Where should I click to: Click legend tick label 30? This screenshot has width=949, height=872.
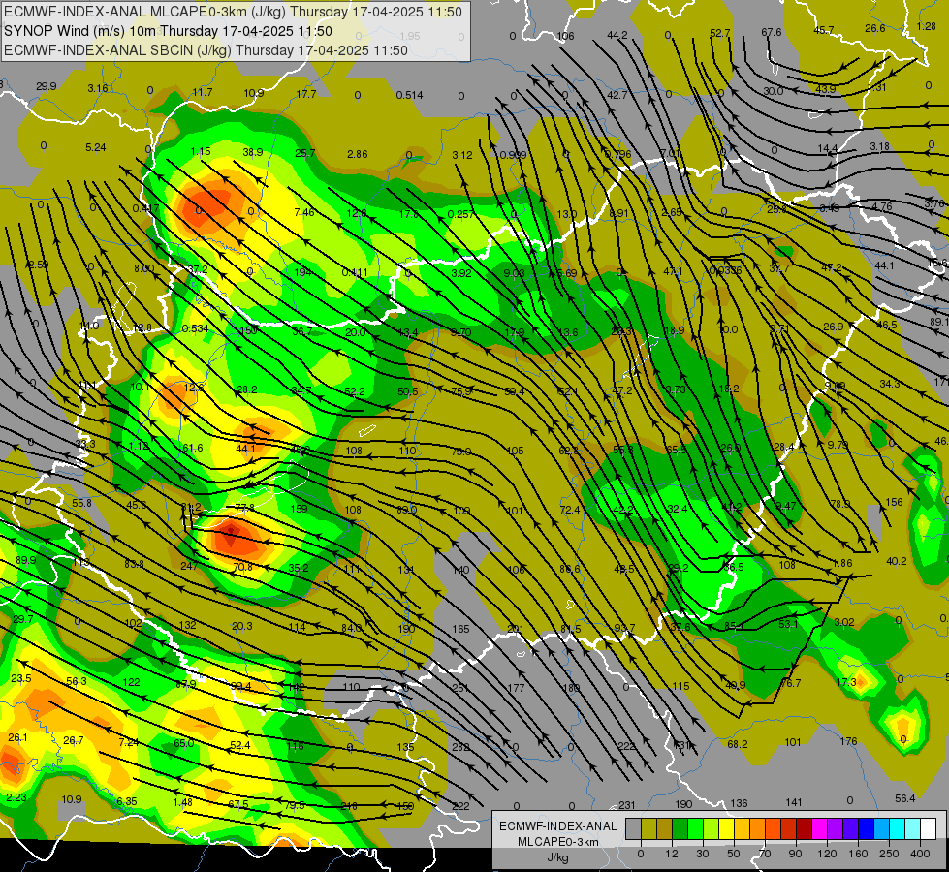pos(703,854)
